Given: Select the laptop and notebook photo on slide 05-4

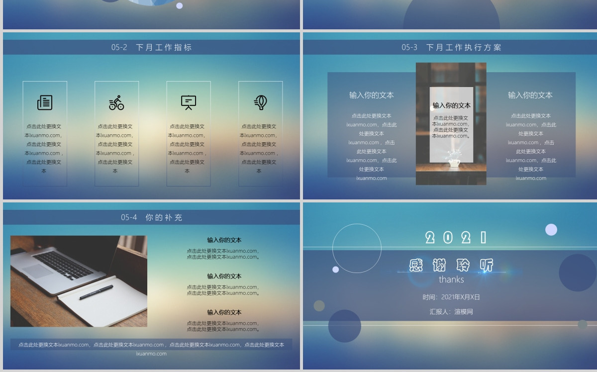Looking at the screenshot, I should tap(79, 281).
